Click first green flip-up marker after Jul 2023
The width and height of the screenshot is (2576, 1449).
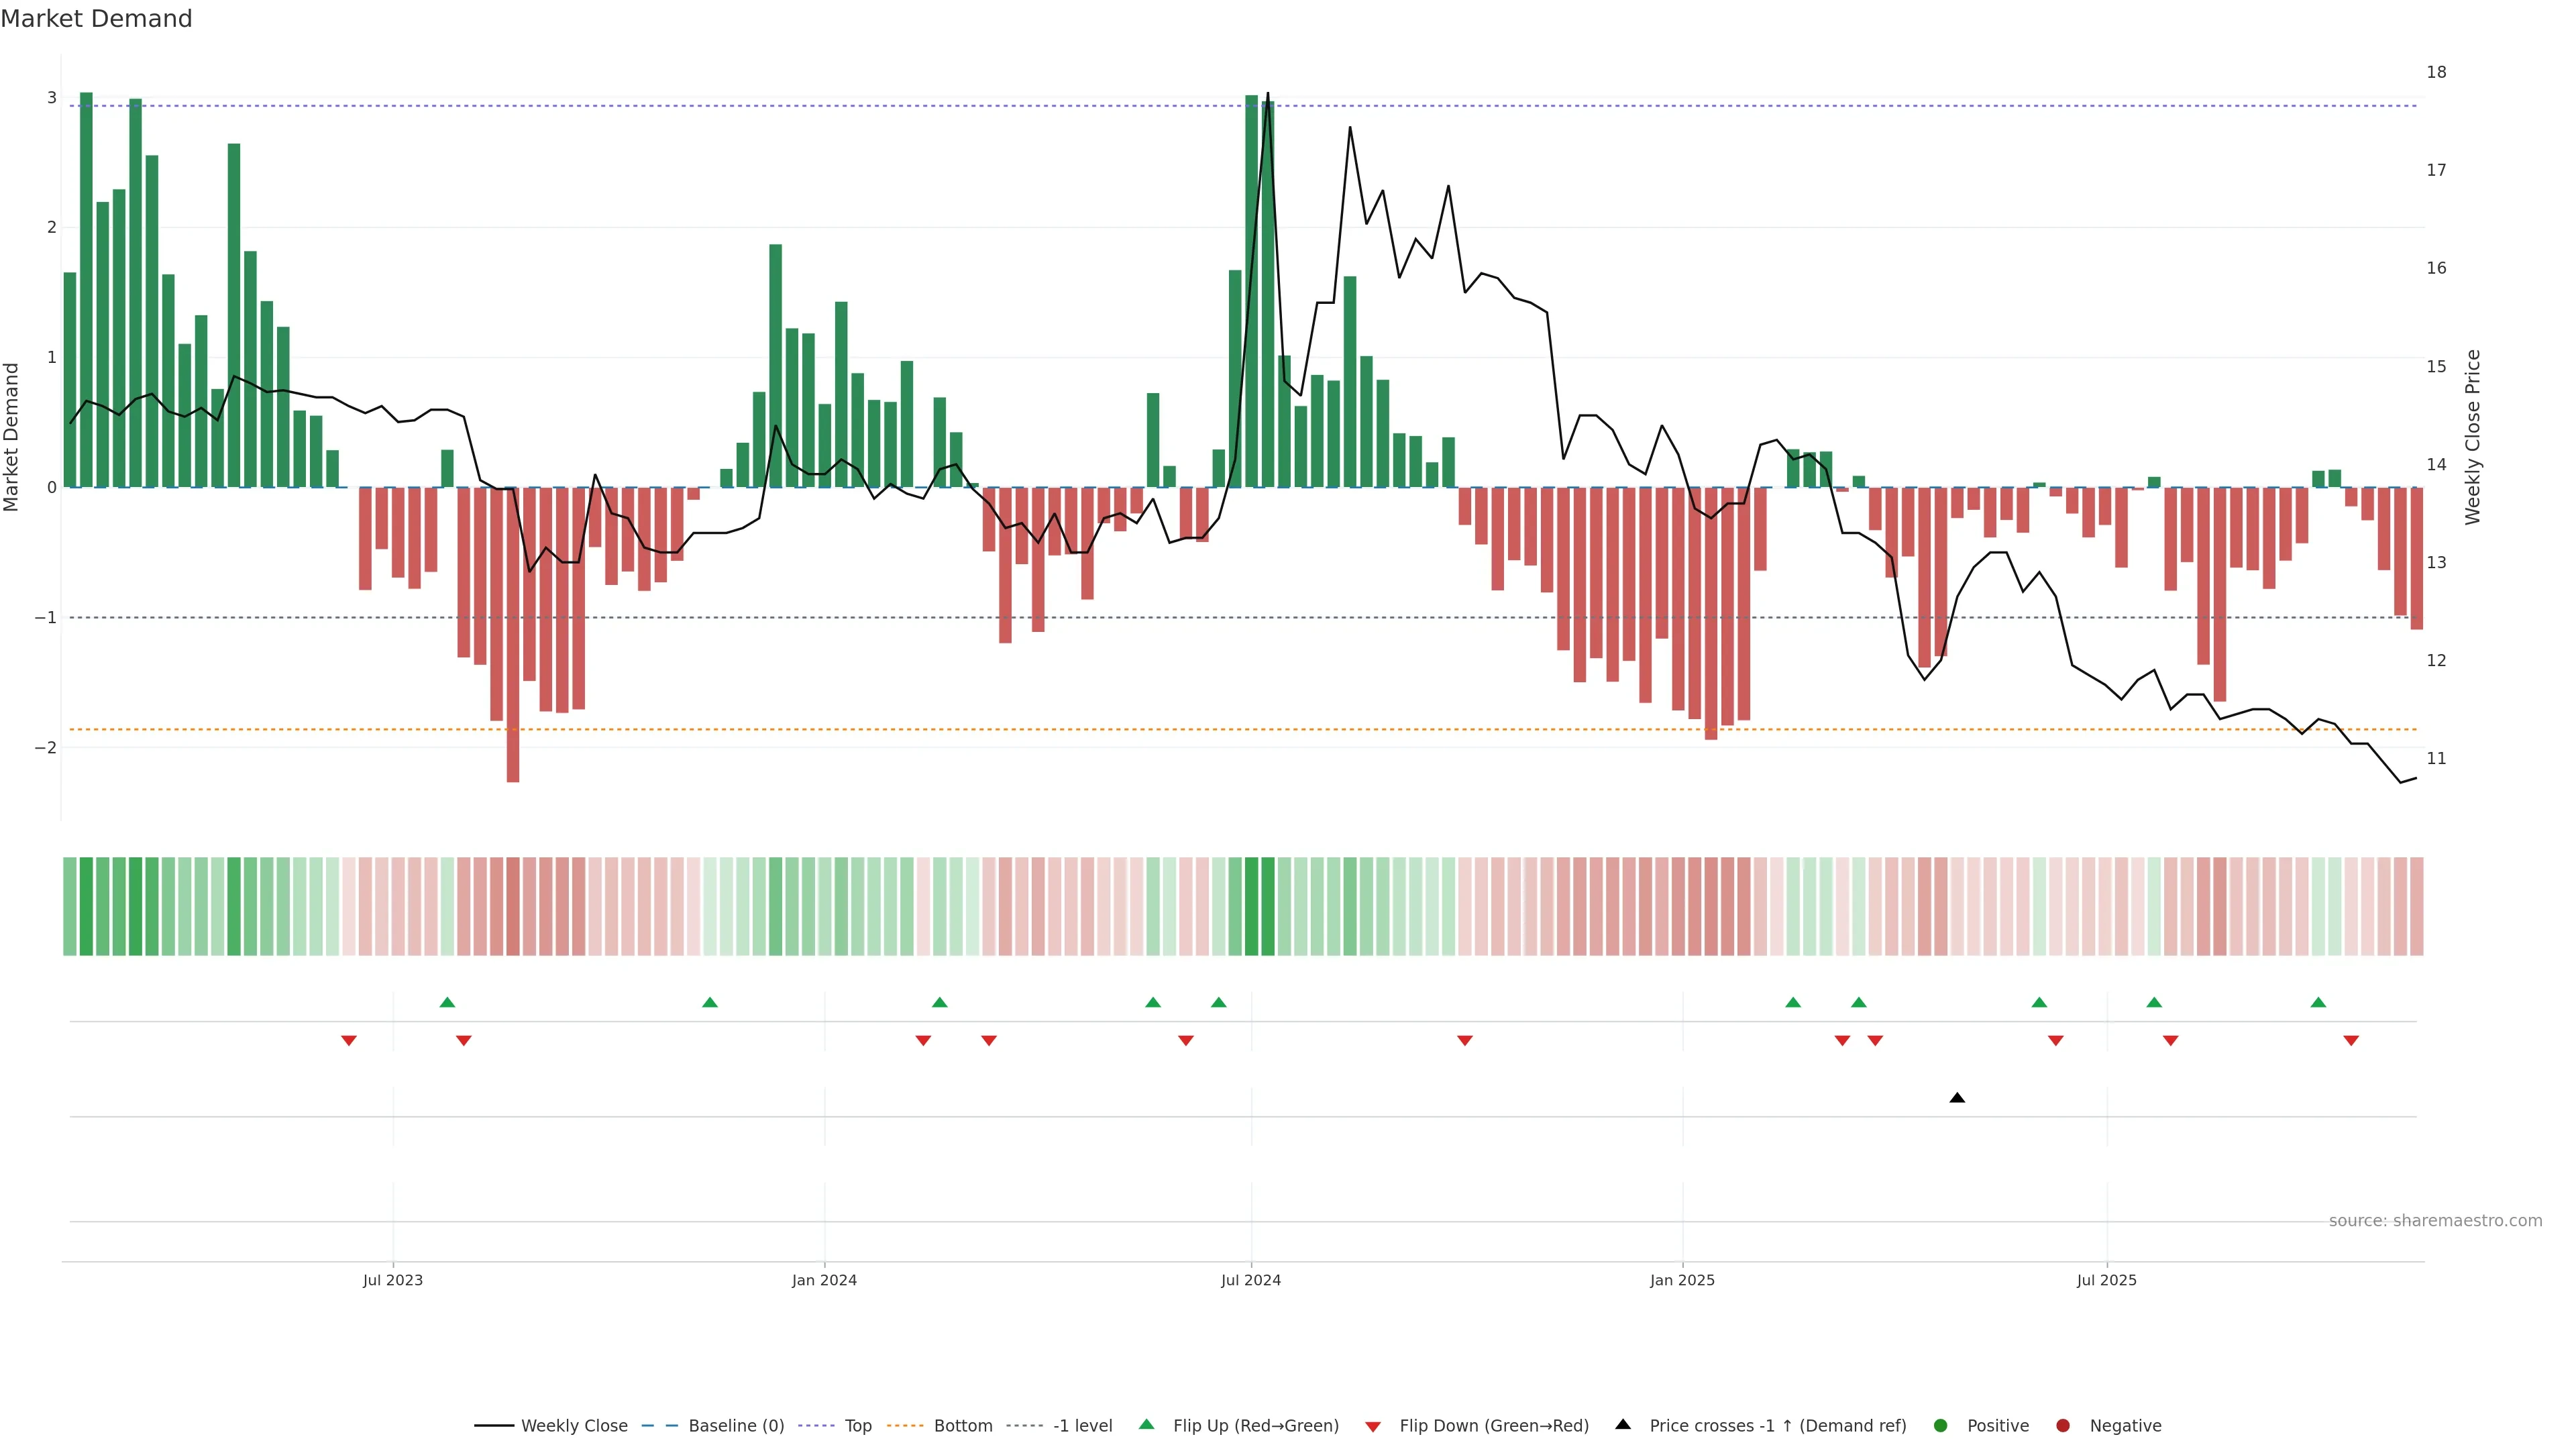(447, 1002)
